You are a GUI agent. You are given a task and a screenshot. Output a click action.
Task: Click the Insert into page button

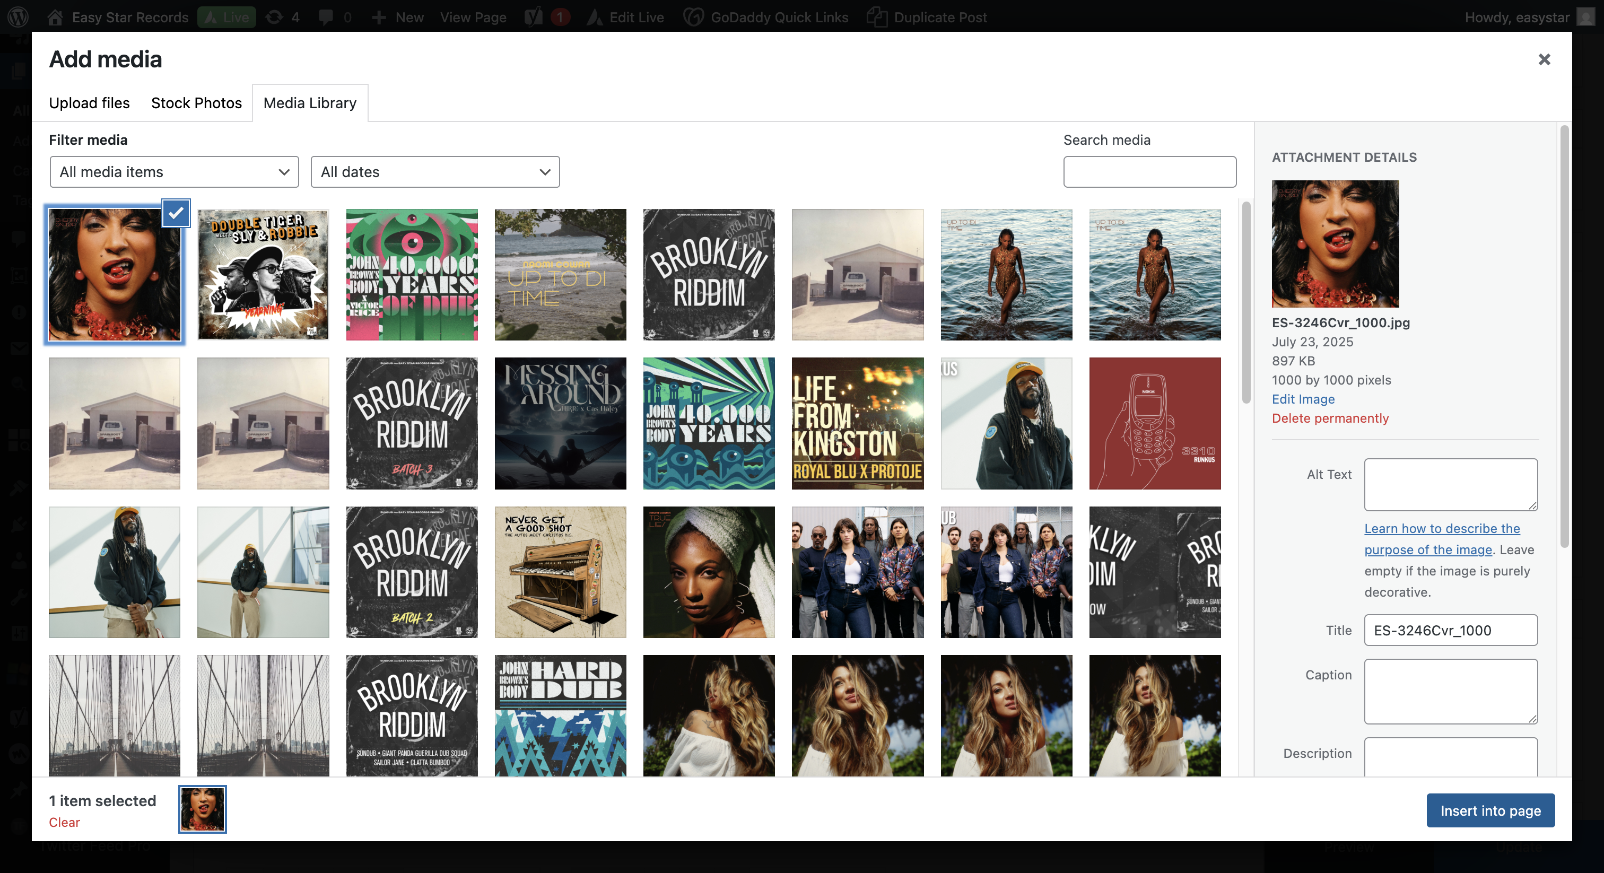pyautogui.click(x=1490, y=810)
